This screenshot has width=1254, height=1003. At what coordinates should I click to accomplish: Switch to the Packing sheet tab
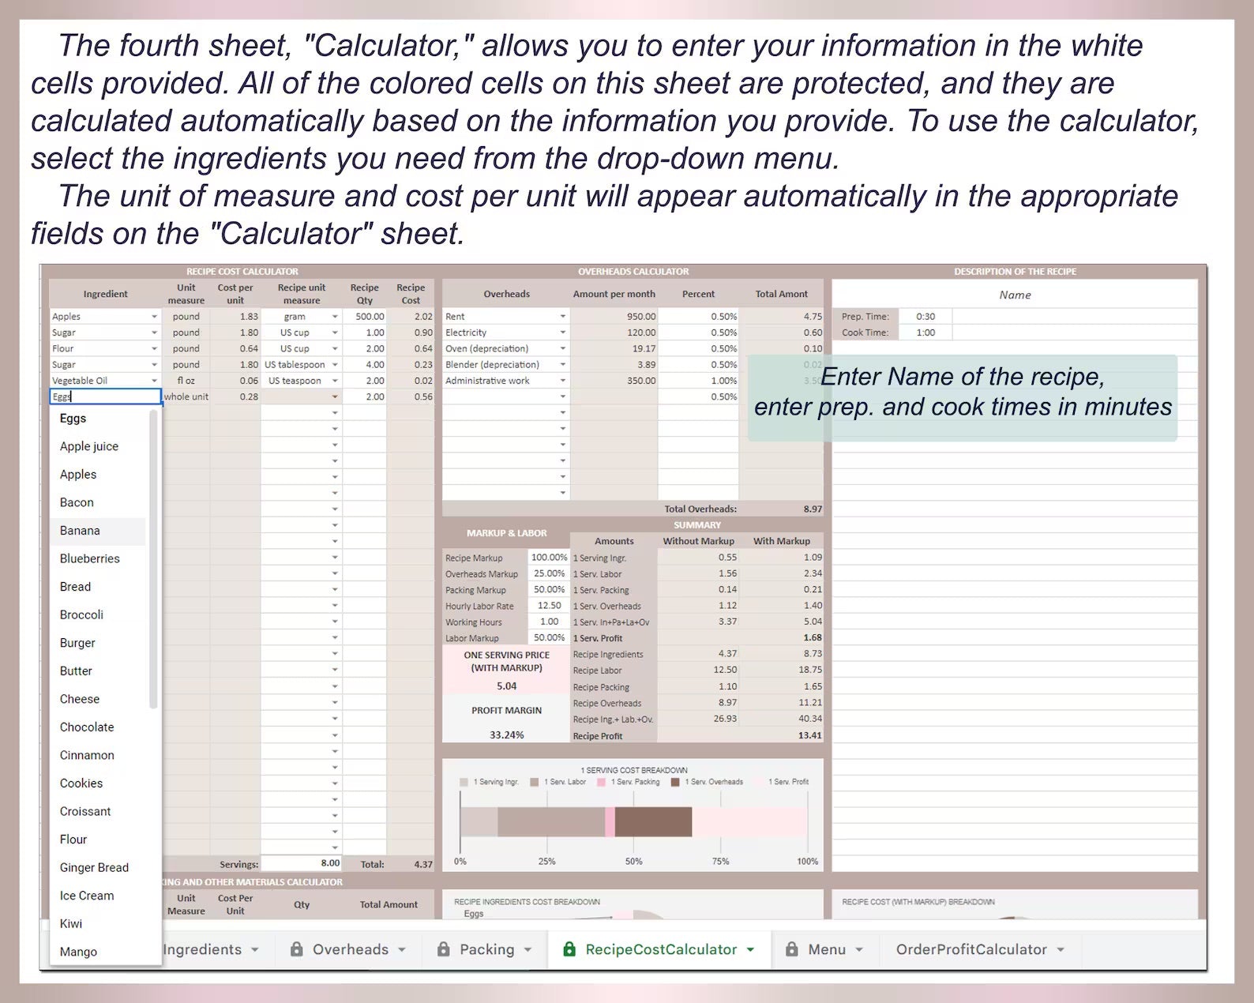click(486, 949)
